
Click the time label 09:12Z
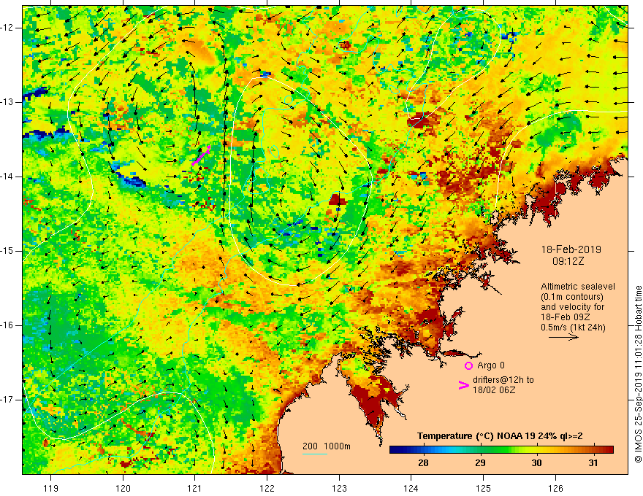[x=568, y=261]
